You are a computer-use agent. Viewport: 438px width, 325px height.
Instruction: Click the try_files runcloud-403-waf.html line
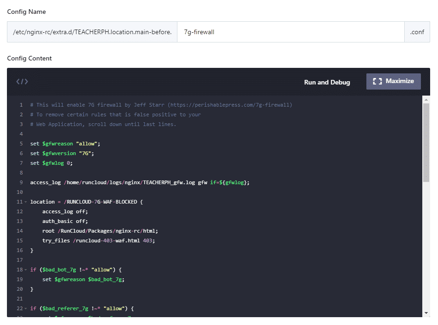click(x=98, y=241)
